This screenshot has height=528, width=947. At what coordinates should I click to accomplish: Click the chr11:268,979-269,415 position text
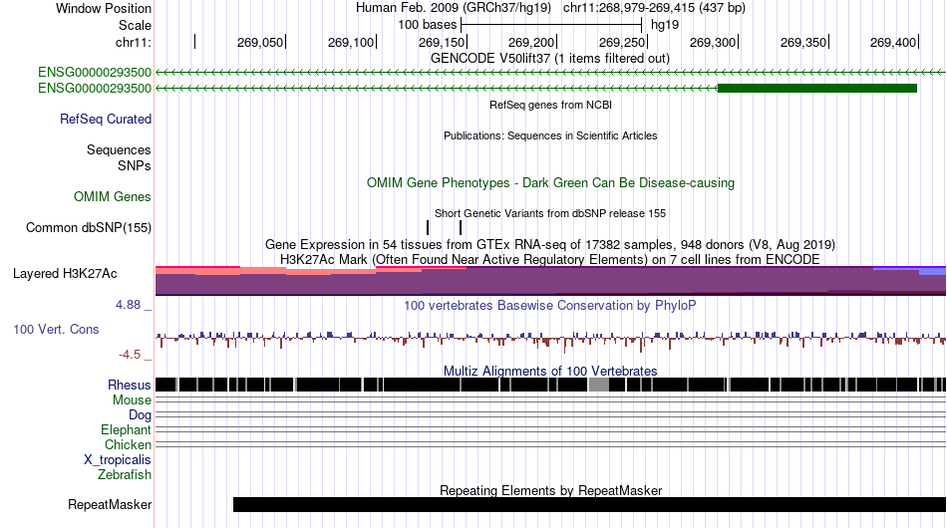[654, 8]
